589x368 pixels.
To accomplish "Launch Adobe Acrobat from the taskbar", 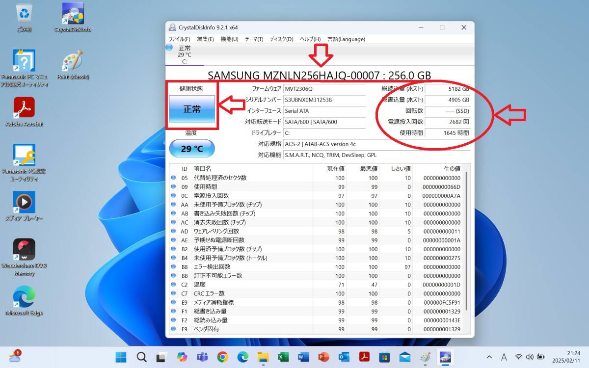I will [x=364, y=357].
